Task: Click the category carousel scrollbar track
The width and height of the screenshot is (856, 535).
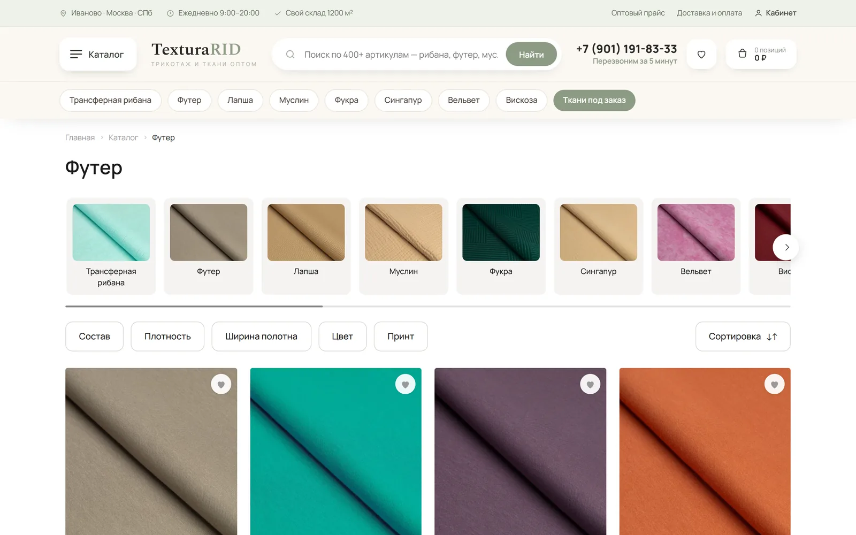Action: [x=428, y=306]
